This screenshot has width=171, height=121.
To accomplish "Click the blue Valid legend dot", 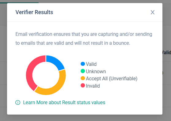I will click(x=83, y=64).
